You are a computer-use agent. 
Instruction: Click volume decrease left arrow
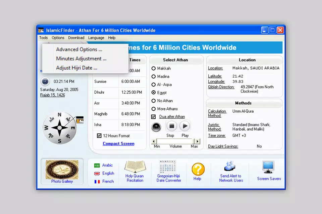point(154,141)
